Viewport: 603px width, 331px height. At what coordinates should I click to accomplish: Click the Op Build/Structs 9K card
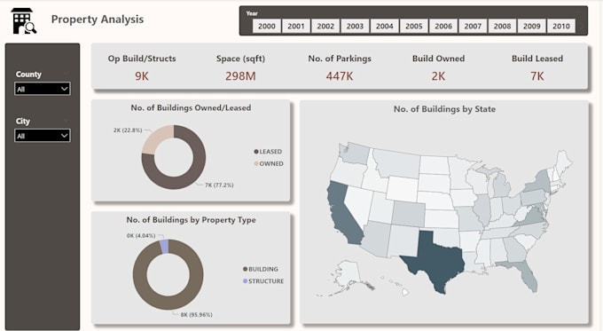pyautogui.click(x=142, y=67)
